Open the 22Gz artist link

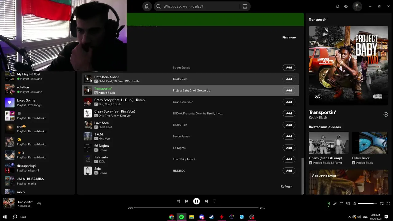tap(102, 161)
